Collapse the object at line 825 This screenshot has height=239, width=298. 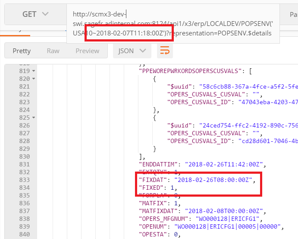pyautogui.click(x=34, y=118)
